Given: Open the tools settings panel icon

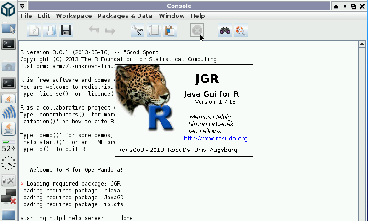Looking at the screenshot, I should tap(8, 181).
